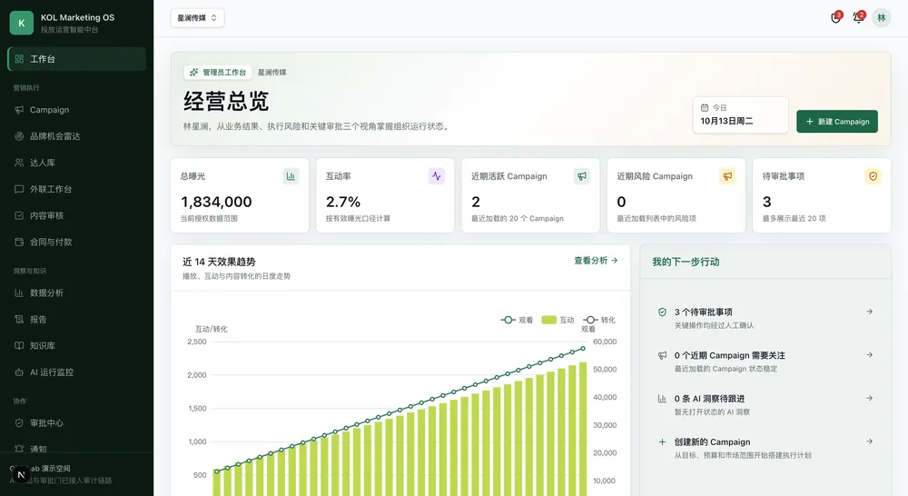Click the 互动率 pulse icon

click(x=437, y=176)
